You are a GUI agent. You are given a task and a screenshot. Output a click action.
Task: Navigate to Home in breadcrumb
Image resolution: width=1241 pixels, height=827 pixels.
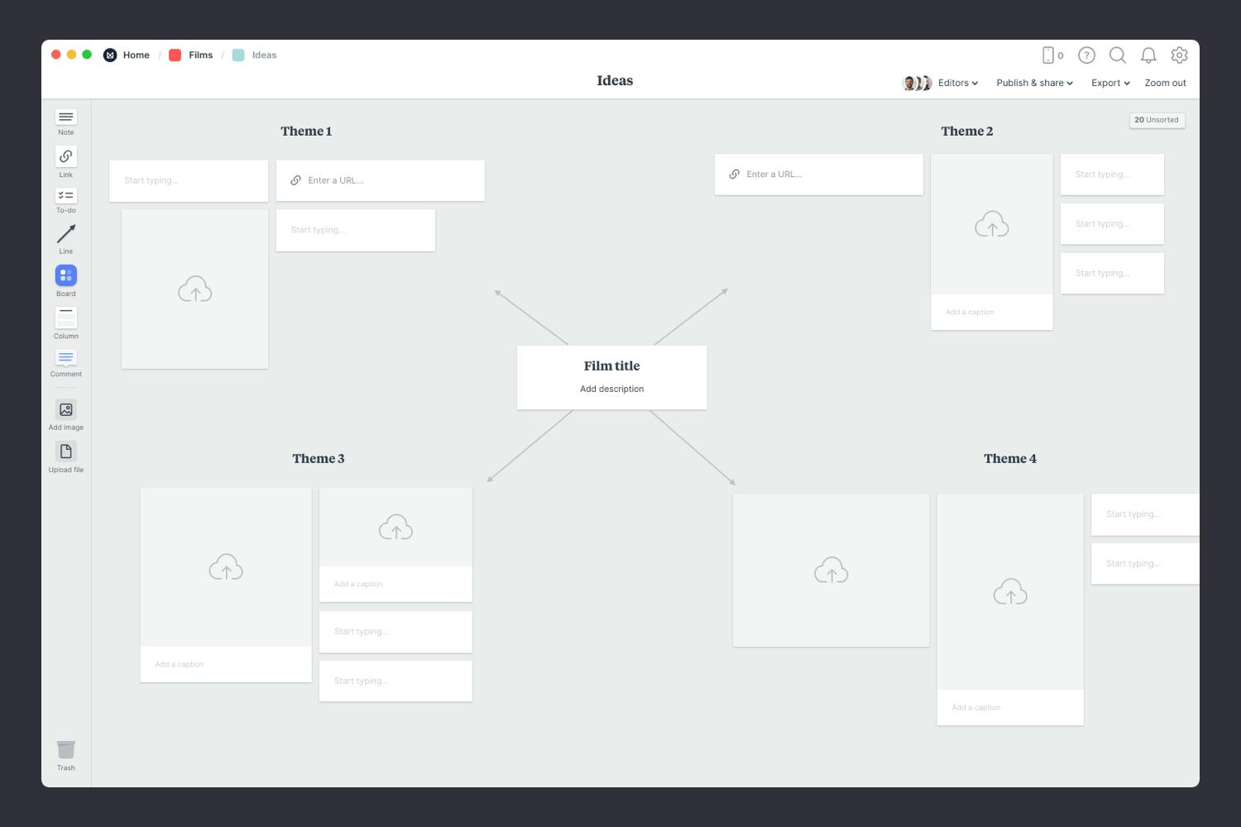coord(136,55)
